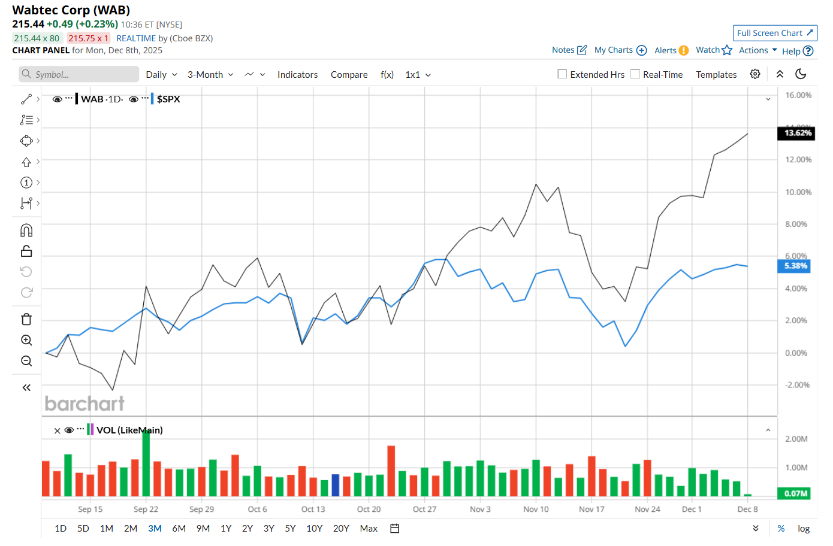Click the volume color swatch

pos(90,429)
